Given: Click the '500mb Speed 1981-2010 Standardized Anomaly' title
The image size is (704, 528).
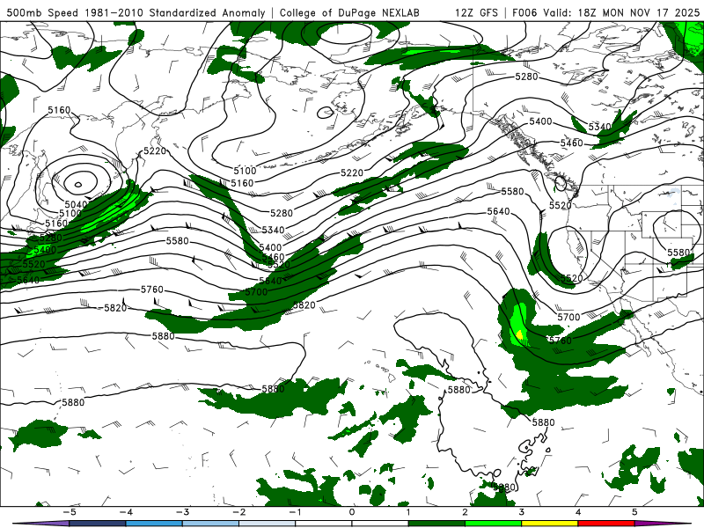Looking at the screenshot, I should [x=136, y=12].
